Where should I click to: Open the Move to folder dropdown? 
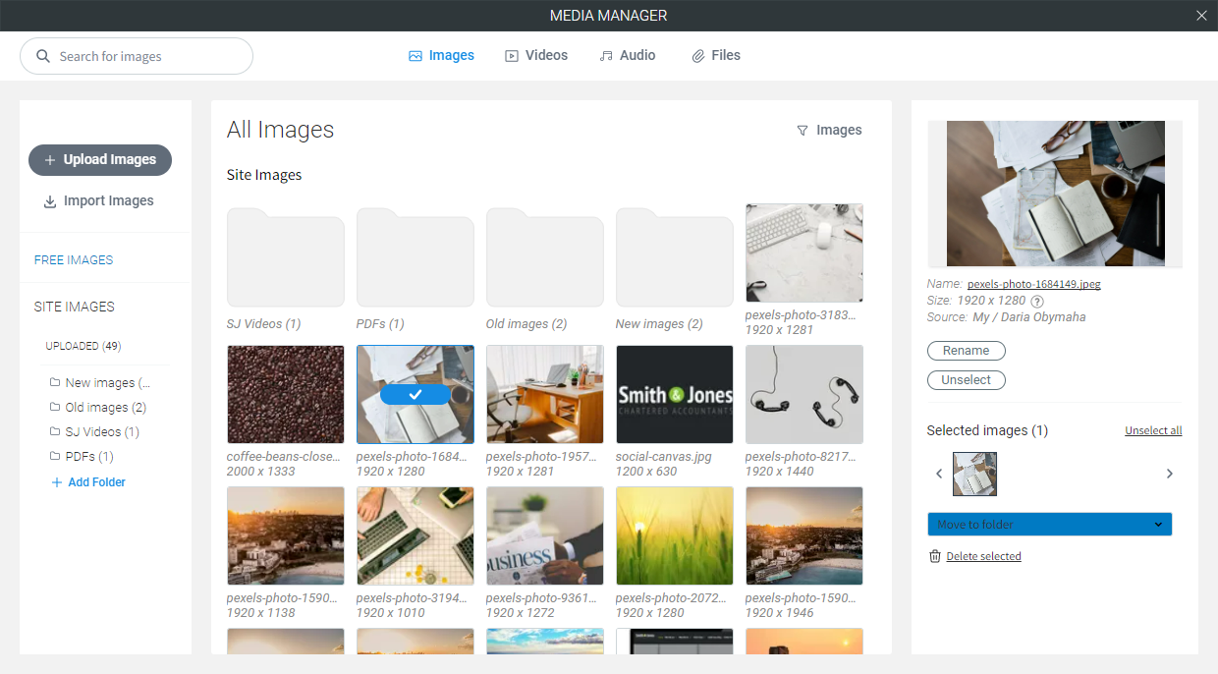coord(1049,525)
